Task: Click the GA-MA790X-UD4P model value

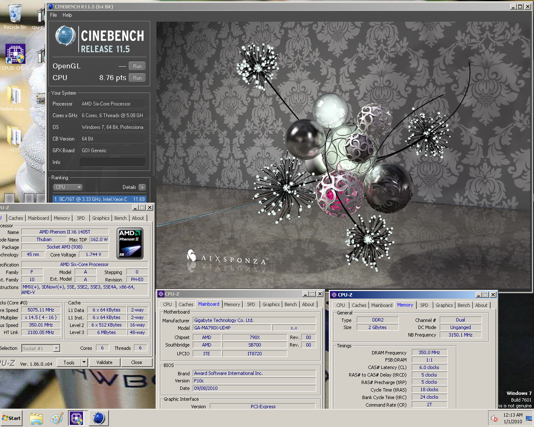Action: tap(232, 328)
